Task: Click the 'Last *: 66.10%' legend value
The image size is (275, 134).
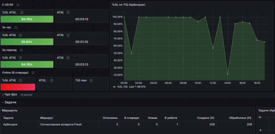Action: [137, 87]
